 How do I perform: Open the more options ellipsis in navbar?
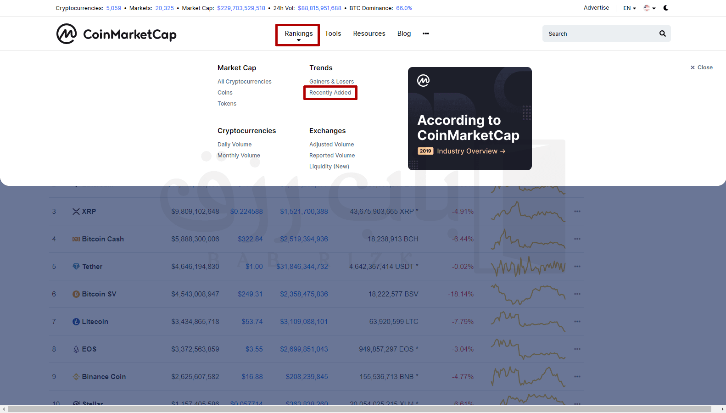(426, 33)
